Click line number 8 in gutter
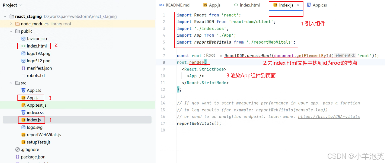The image size is (385, 163). (x=164, y=63)
